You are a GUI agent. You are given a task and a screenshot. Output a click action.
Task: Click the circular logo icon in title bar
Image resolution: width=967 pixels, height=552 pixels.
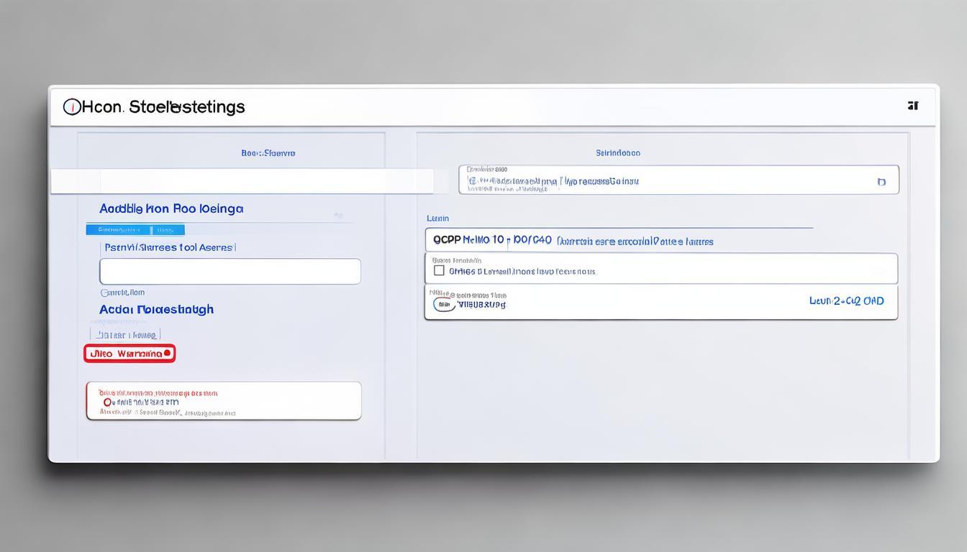[71, 107]
